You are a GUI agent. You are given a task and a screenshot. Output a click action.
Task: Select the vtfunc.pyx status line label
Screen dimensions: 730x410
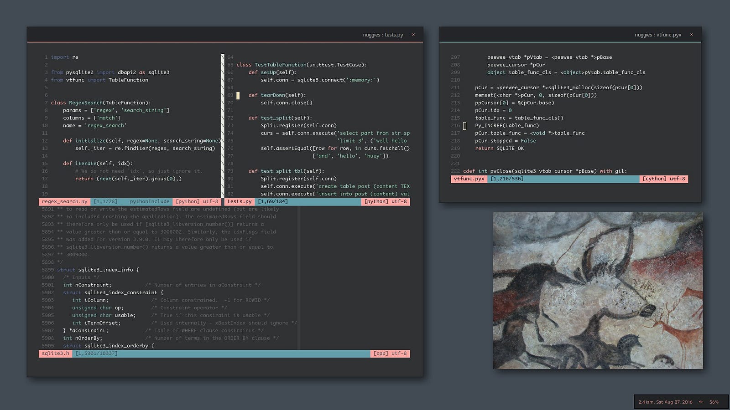[x=469, y=179]
